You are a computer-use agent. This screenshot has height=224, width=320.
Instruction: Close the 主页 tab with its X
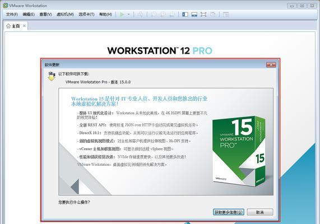[x=24, y=26]
